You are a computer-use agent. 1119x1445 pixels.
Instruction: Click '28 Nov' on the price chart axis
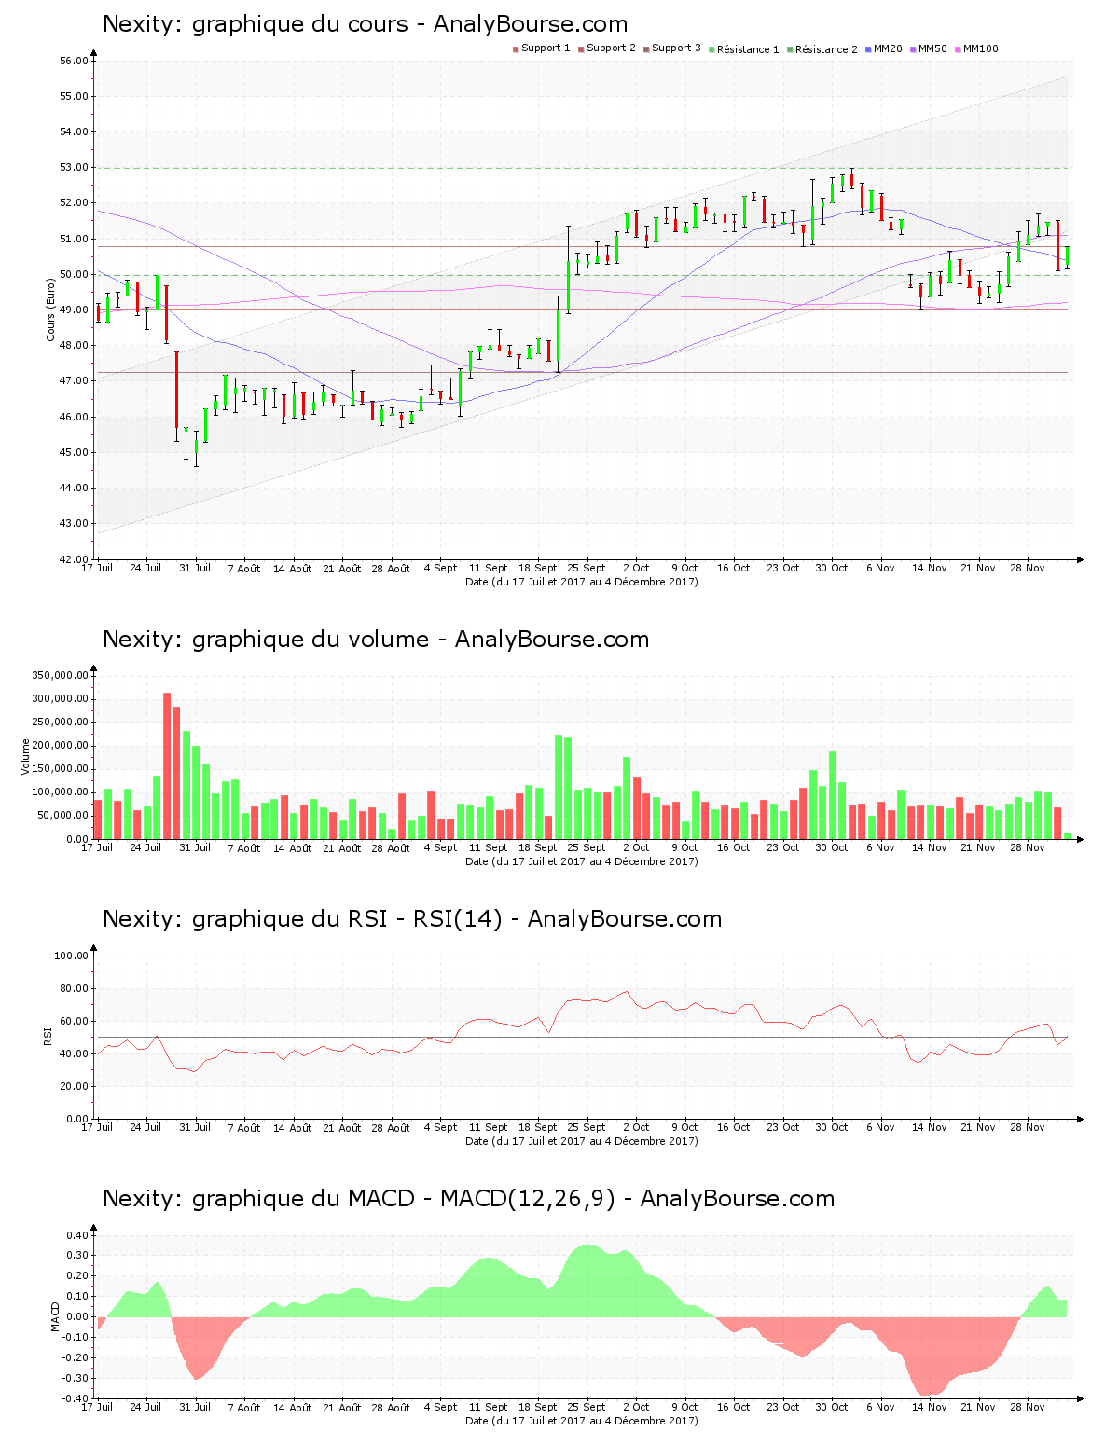1028,568
